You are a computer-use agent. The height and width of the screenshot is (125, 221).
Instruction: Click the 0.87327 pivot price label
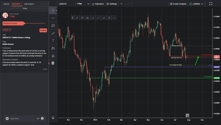click(217, 67)
